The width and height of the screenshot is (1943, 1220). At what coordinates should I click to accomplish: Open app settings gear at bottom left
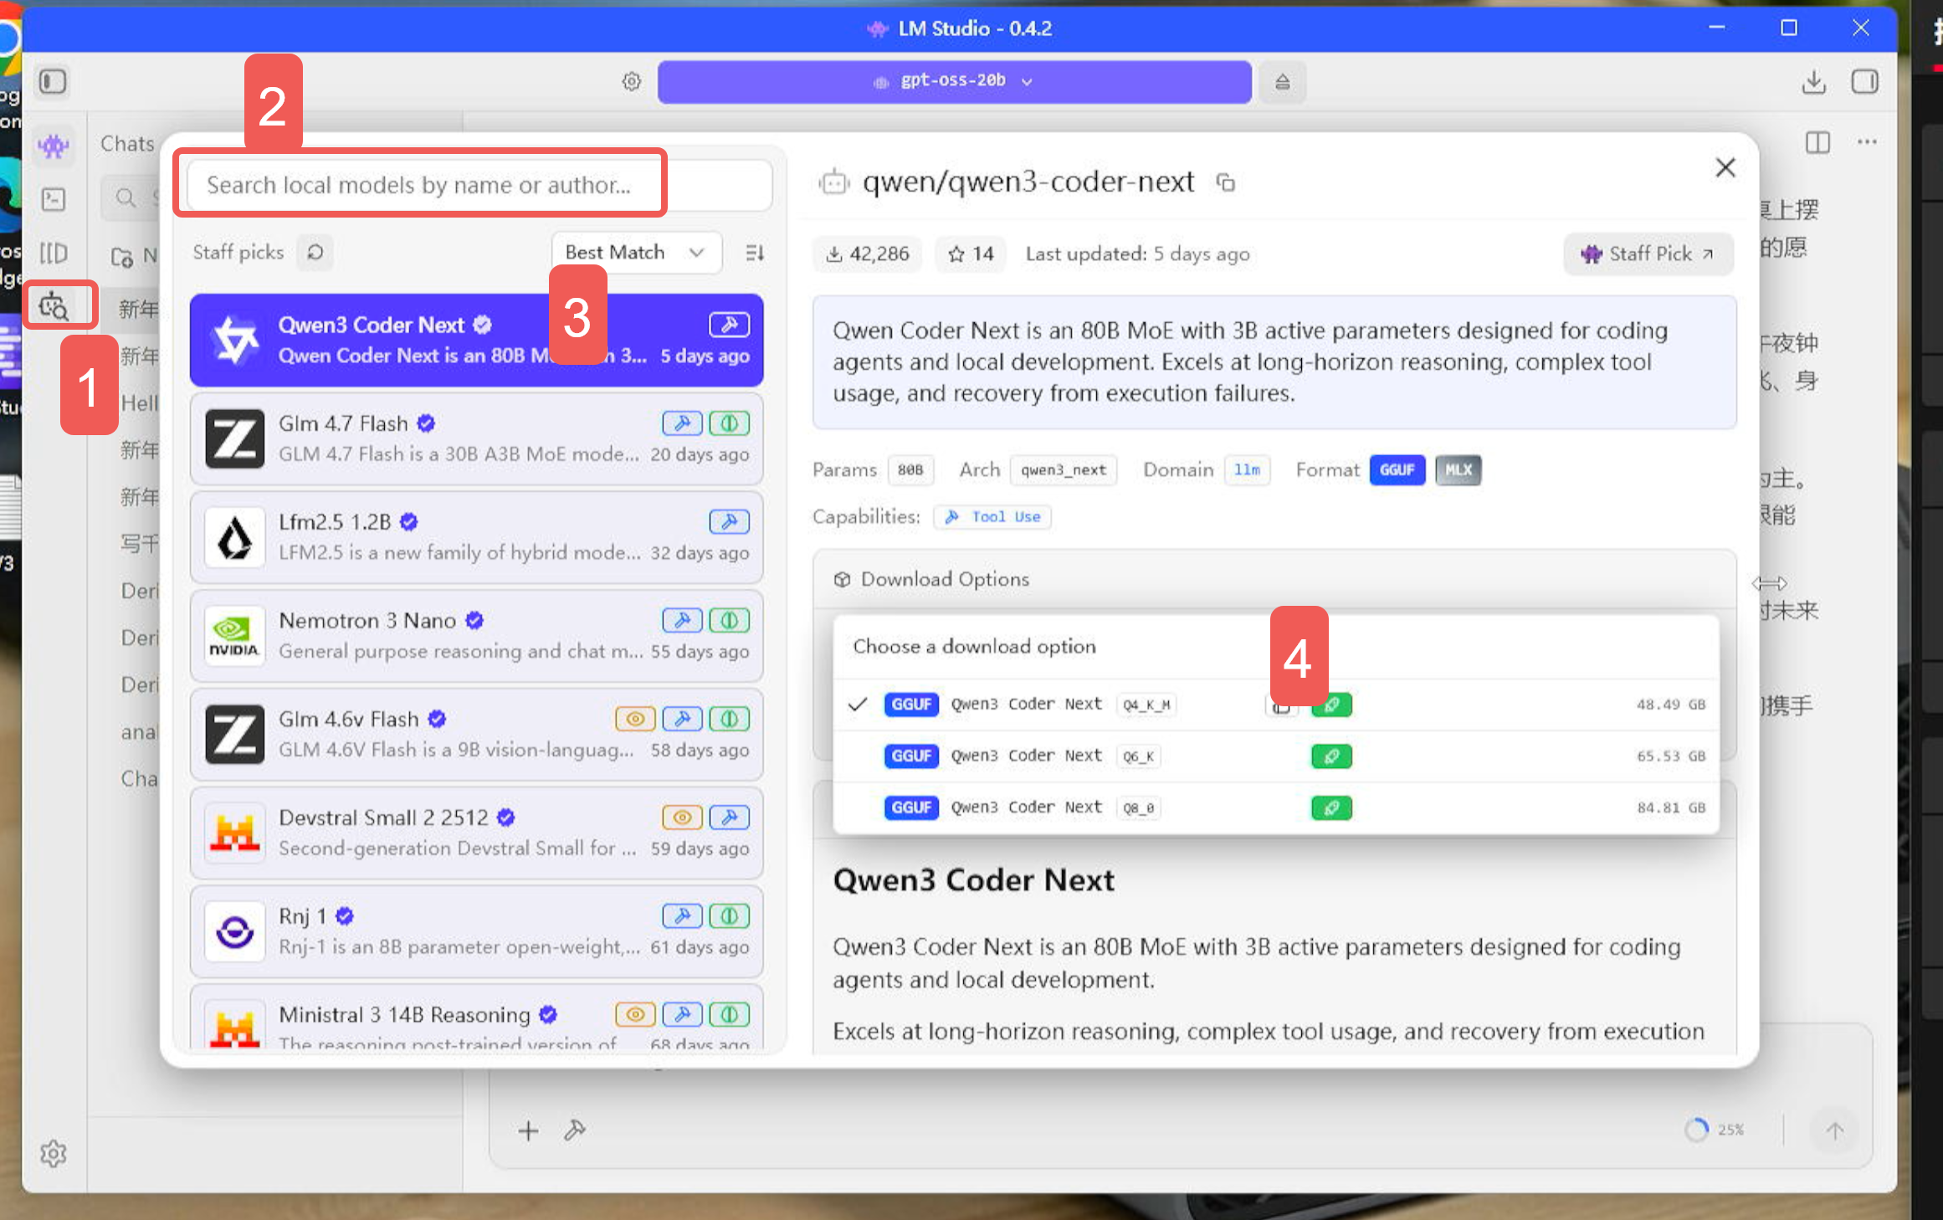(x=54, y=1154)
